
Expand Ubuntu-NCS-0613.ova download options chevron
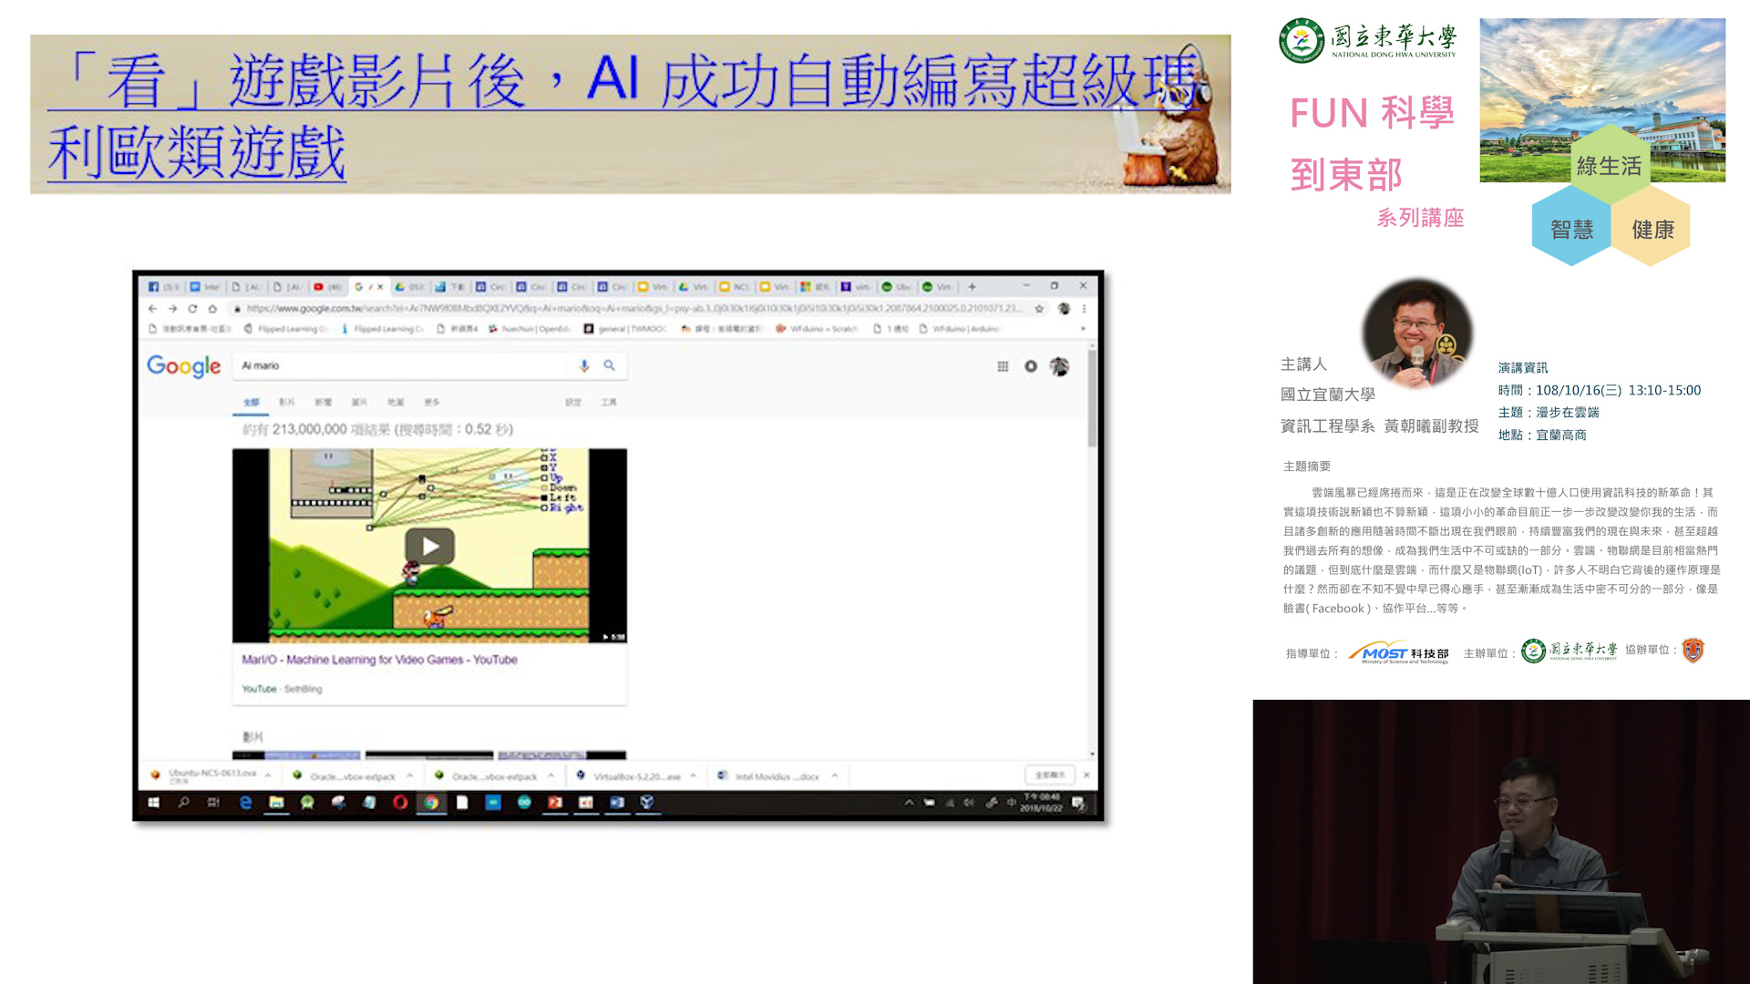(268, 775)
